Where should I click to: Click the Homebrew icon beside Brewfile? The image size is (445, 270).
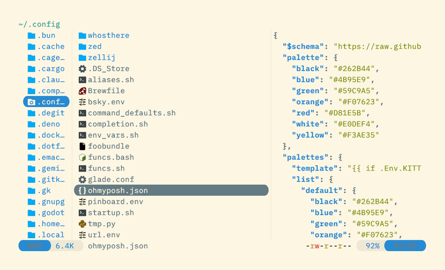coord(83,91)
